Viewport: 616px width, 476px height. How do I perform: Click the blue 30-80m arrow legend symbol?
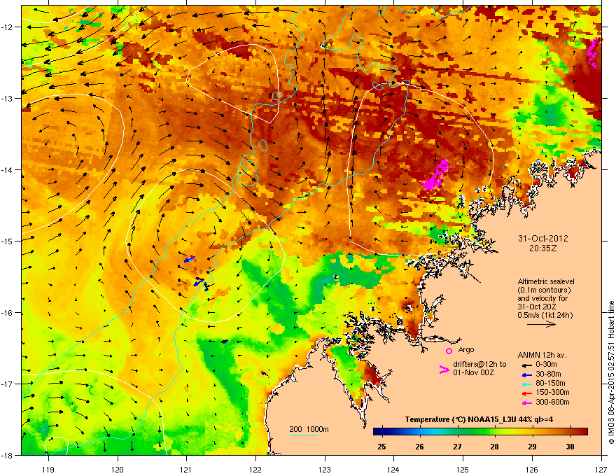[526, 374]
